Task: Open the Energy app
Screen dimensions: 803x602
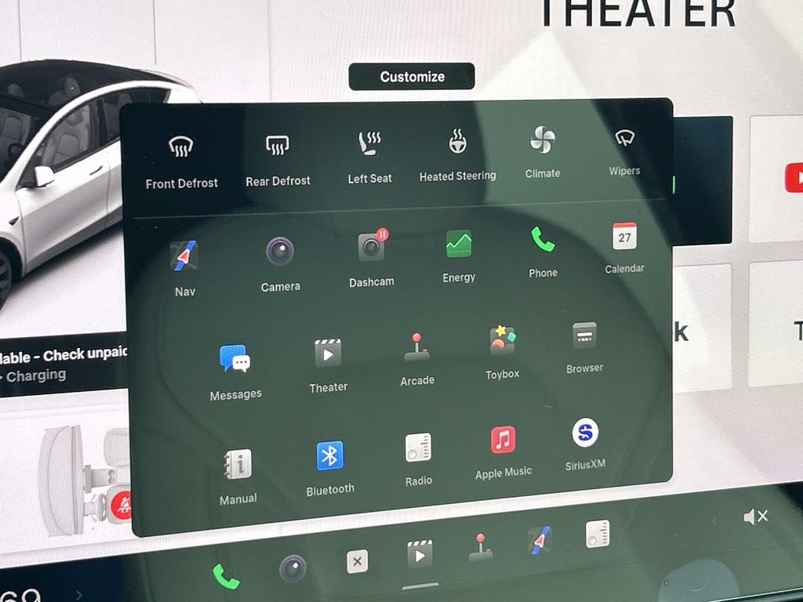Action: [459, 244]
